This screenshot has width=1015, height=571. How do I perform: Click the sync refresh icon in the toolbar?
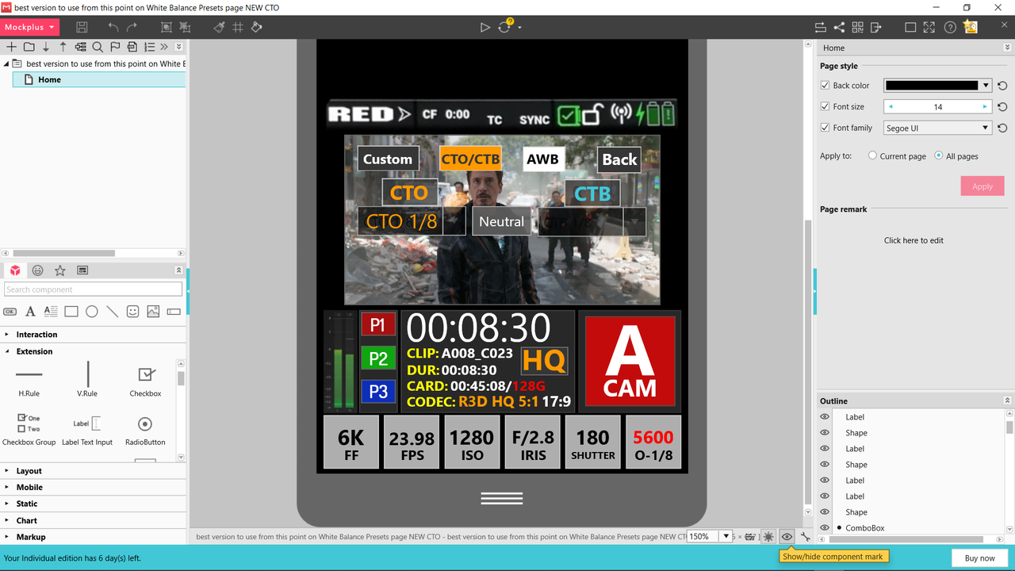[x=505, y=26]
